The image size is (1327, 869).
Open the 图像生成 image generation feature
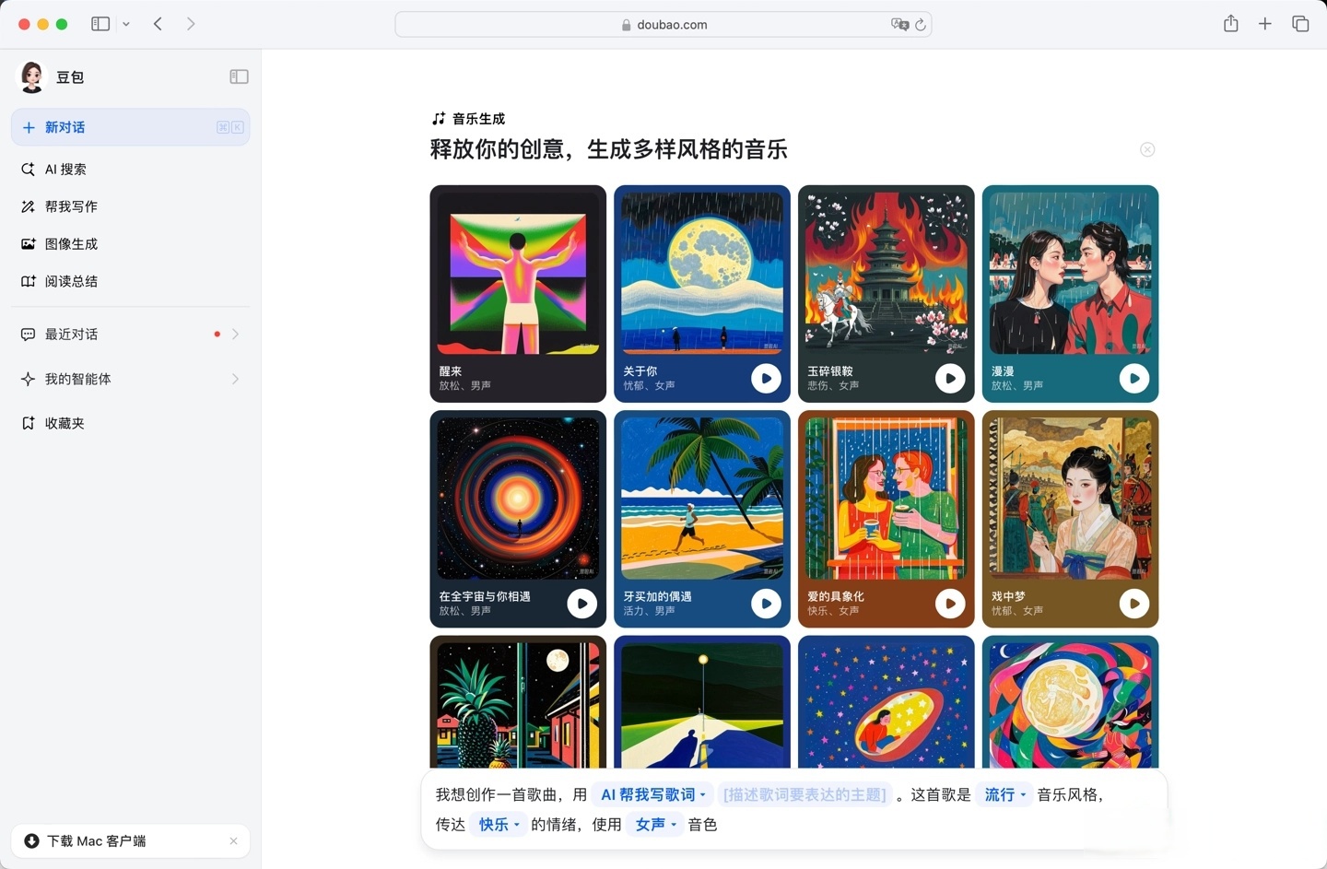(69, 243)
